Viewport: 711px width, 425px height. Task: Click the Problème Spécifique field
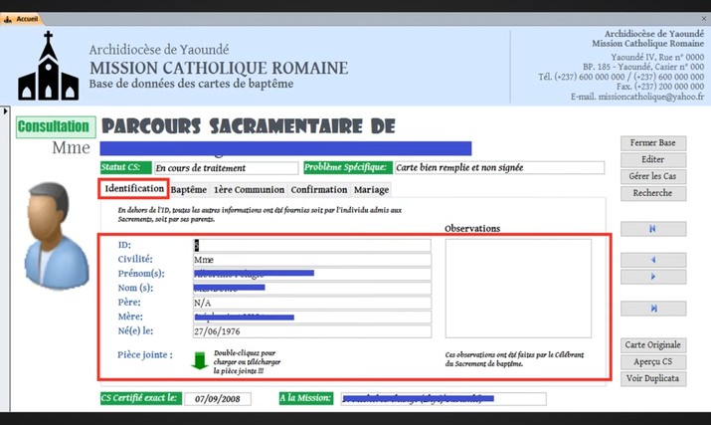500,167
